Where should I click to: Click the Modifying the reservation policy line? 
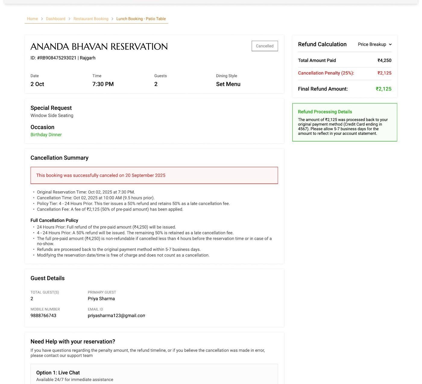(x=123, y=255)
